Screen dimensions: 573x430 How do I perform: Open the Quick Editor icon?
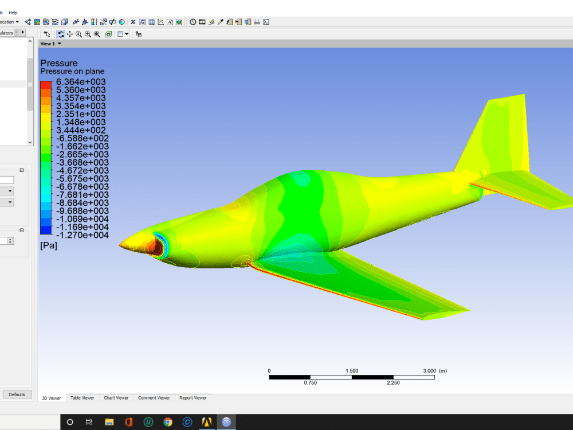211,22
